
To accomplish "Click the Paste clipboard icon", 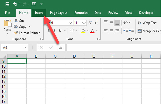I will (8, 23).
